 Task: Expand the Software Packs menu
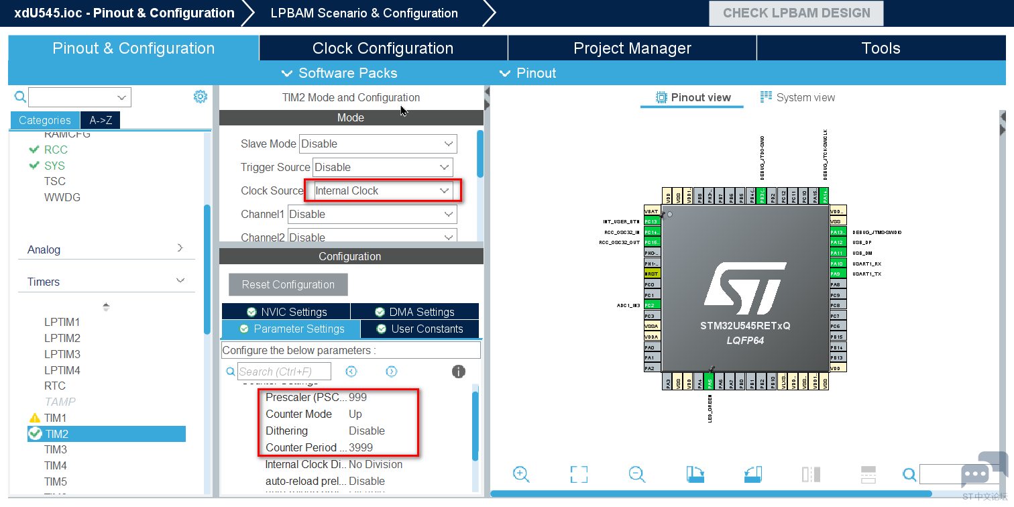339,73
